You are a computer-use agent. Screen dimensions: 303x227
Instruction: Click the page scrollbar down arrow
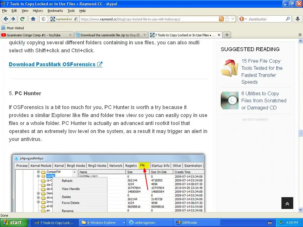pos(300,210)
